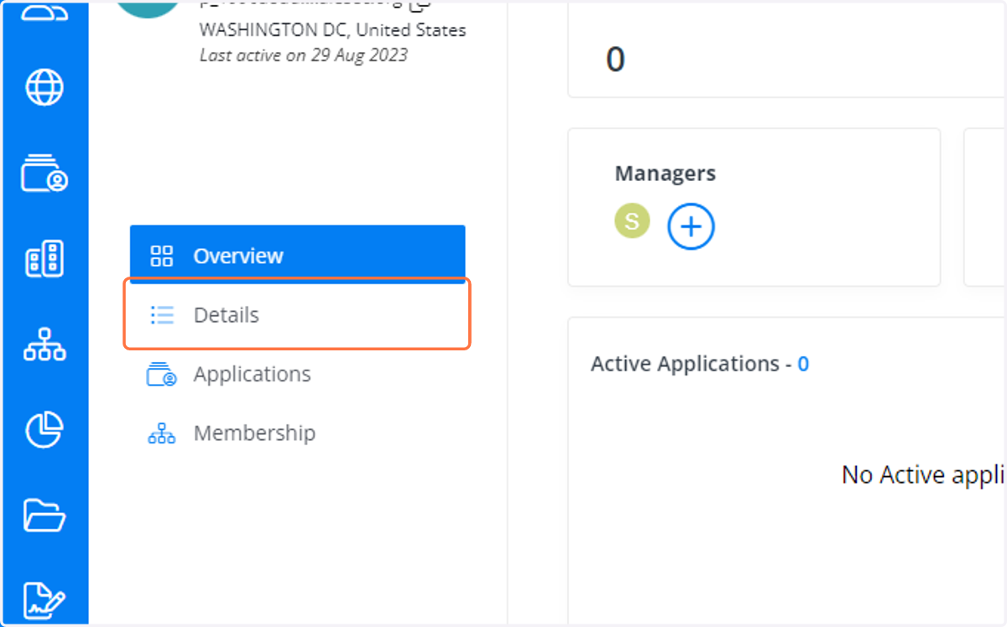Click the No Active applications message
The width and height of the screenshot is (1007, 627).
tap(923, 475)
